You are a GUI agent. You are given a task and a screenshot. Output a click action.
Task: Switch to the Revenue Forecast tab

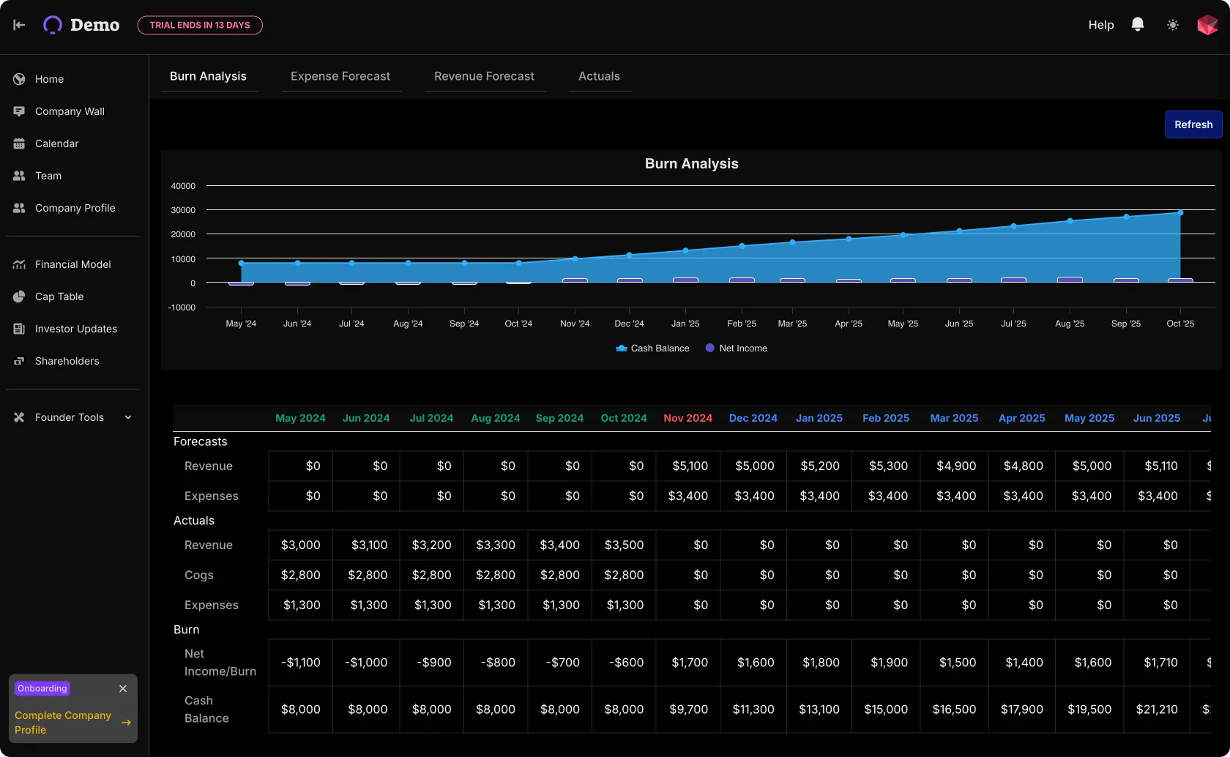pos(484,76)
